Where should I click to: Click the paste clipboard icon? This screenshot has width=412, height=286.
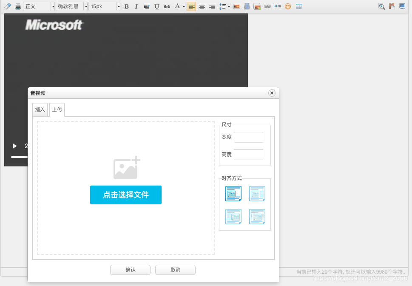[x=392, y=6]
